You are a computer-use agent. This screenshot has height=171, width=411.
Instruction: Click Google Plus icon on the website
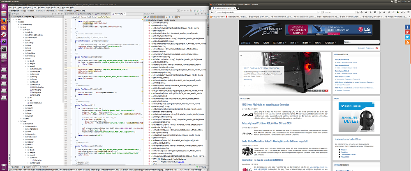point(407,32)
